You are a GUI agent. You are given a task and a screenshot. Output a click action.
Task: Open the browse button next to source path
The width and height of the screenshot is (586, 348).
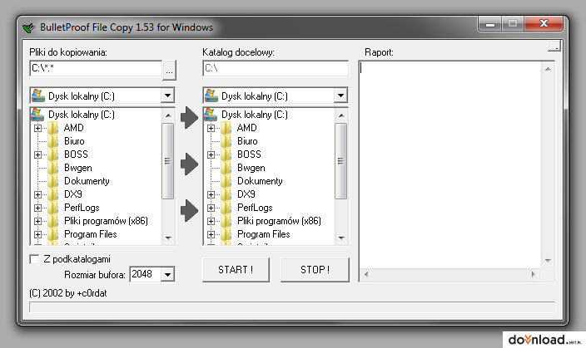169,71
